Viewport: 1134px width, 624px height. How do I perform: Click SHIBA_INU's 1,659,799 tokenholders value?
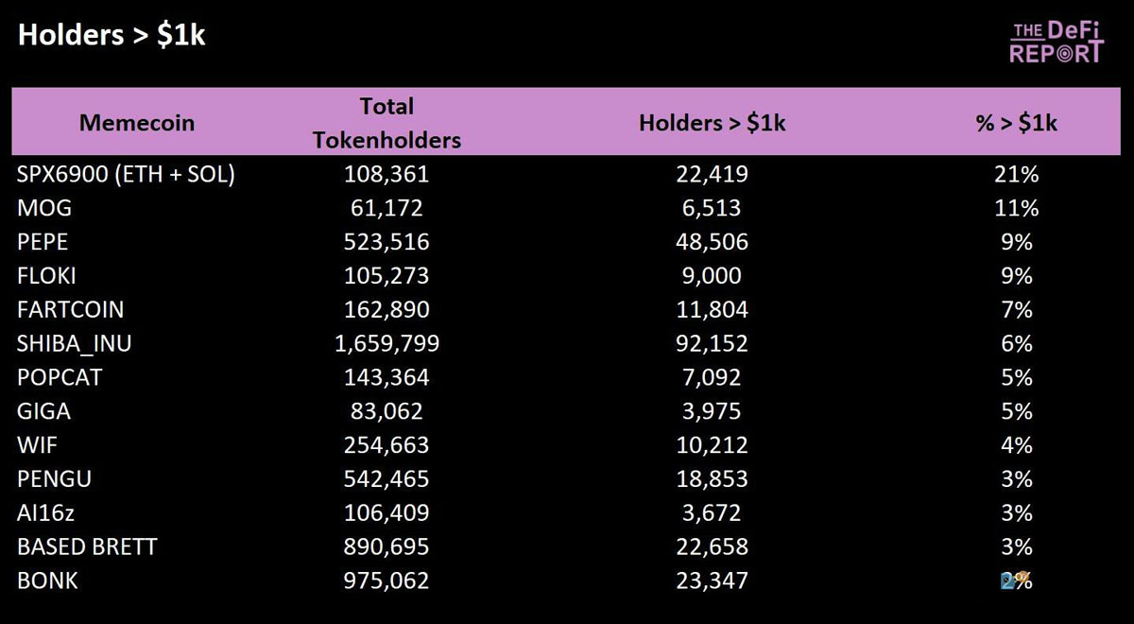pos(387,344)
